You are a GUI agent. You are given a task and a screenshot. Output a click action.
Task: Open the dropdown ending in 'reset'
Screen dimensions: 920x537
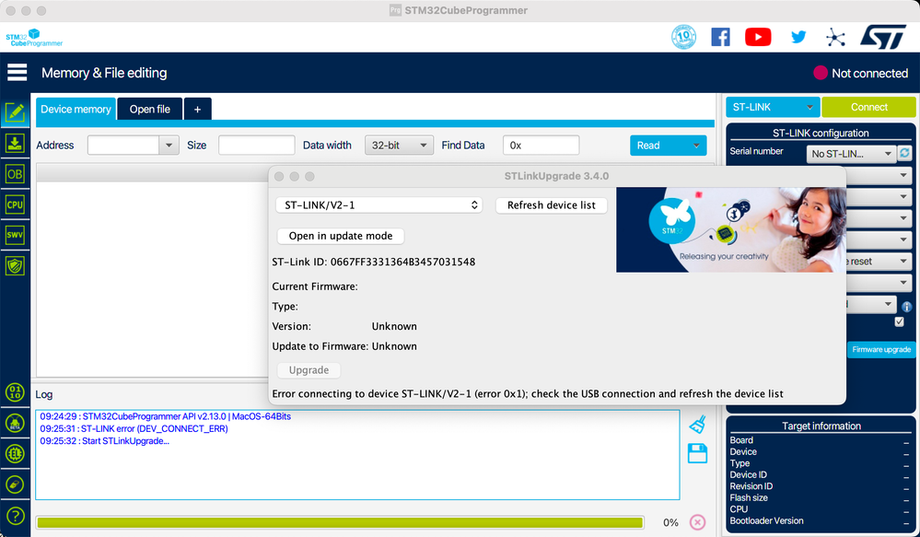tap(878, 262)
